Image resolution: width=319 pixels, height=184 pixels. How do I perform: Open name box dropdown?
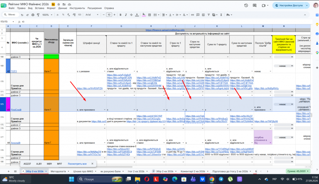[x=13, y=22]
